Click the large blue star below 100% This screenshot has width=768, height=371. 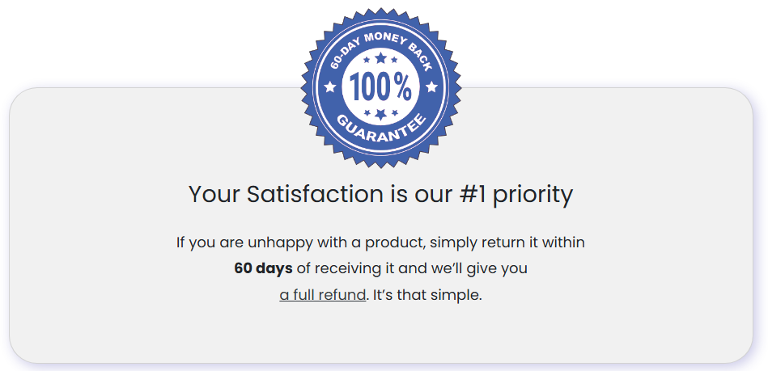(x=380, y=115)
